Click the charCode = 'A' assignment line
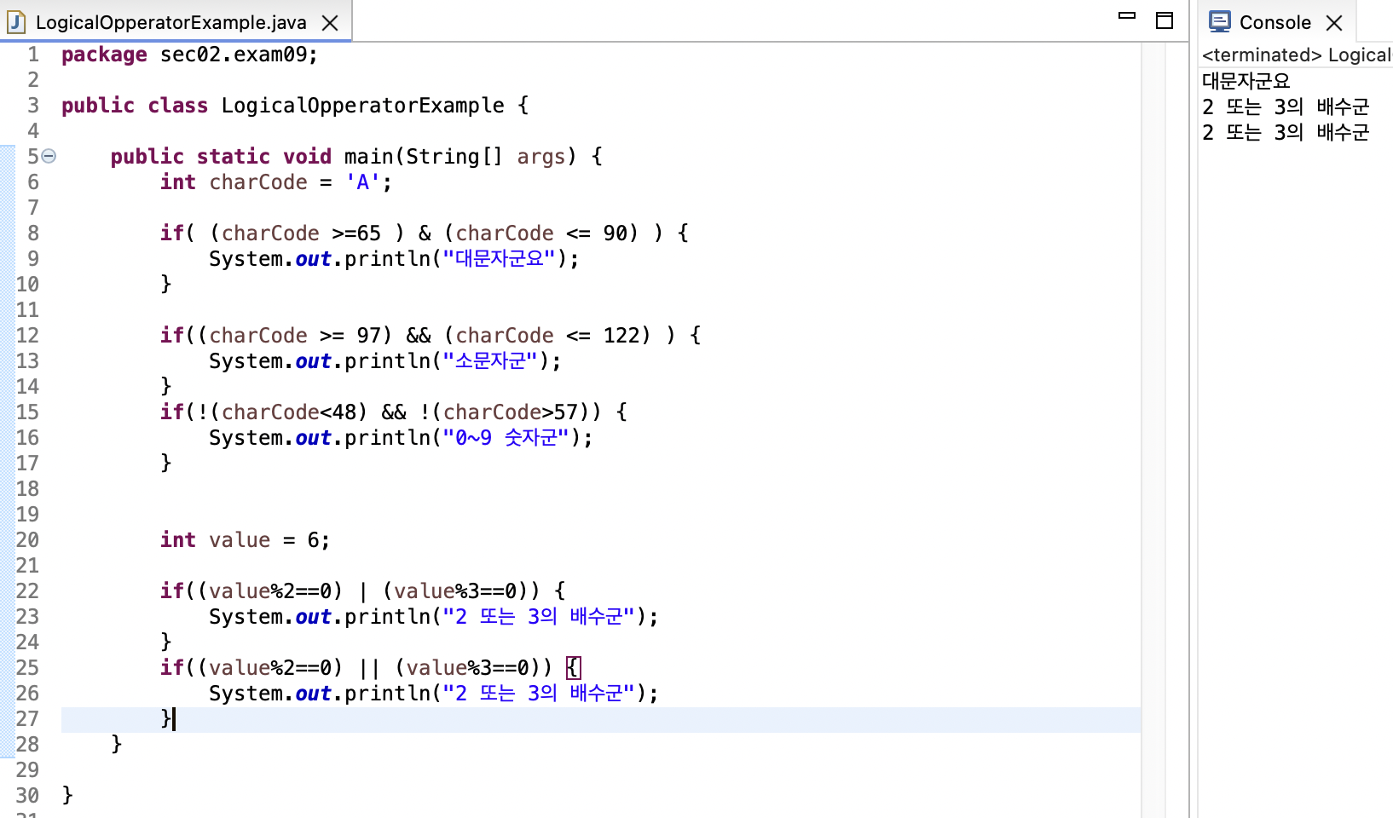 pos(276,182)
